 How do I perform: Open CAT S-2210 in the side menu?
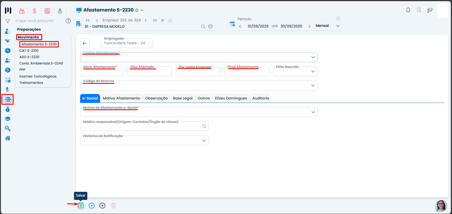pyautogui.click(x=29, y=51)
